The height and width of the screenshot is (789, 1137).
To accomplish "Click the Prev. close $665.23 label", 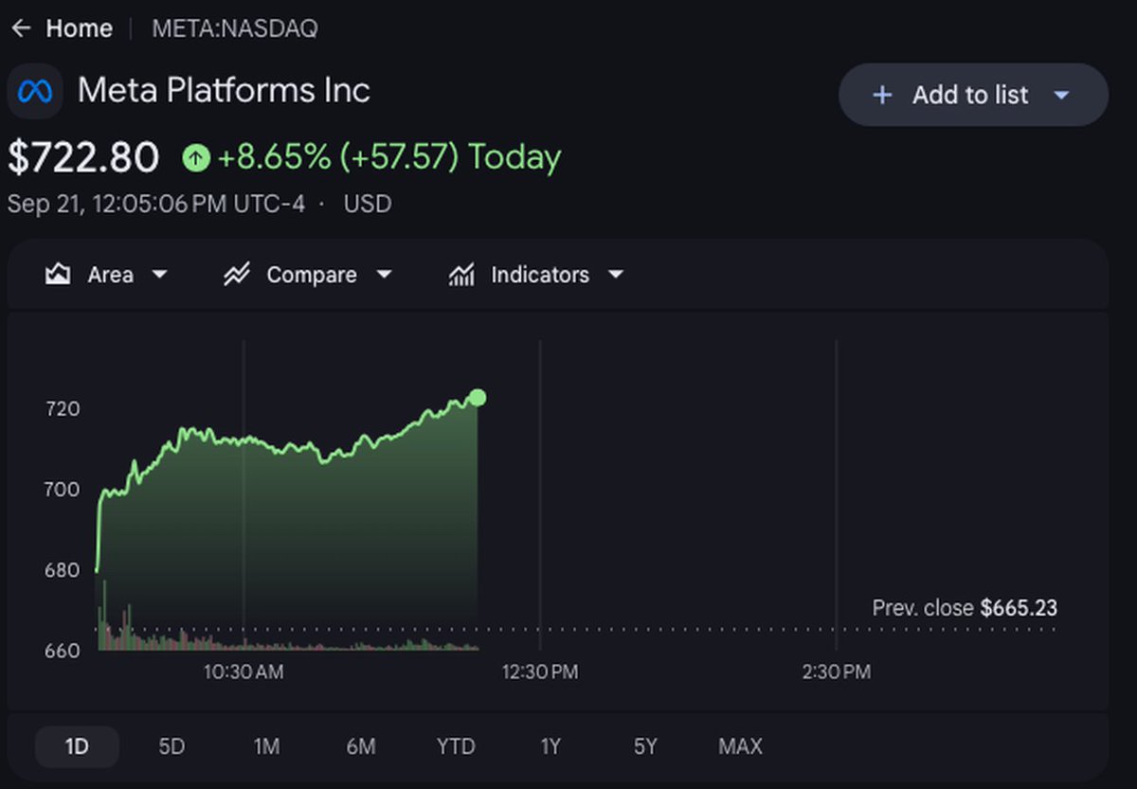I will pos(965,608).
